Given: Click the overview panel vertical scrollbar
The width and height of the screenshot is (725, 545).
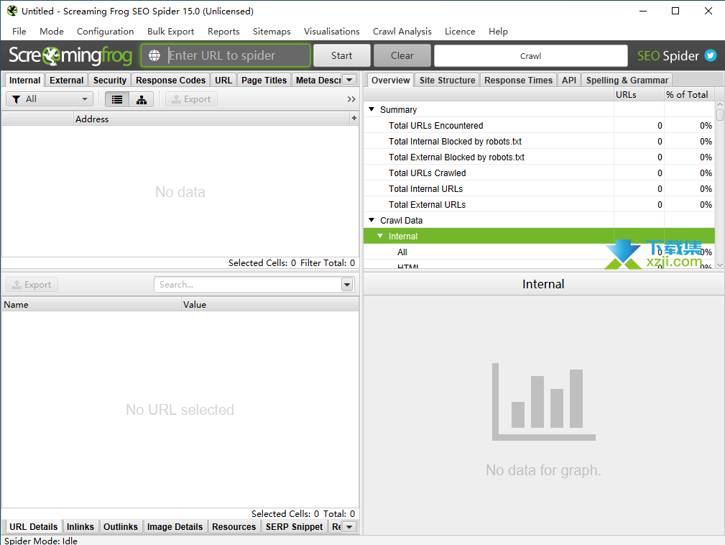Looking at the screenshot, I should pos(719,185).
